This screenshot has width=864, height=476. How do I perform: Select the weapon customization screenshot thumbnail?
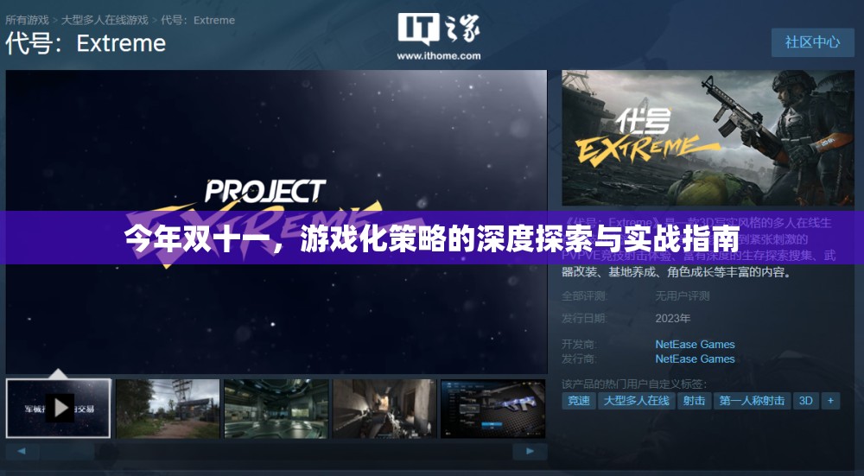tap(492, 409)
